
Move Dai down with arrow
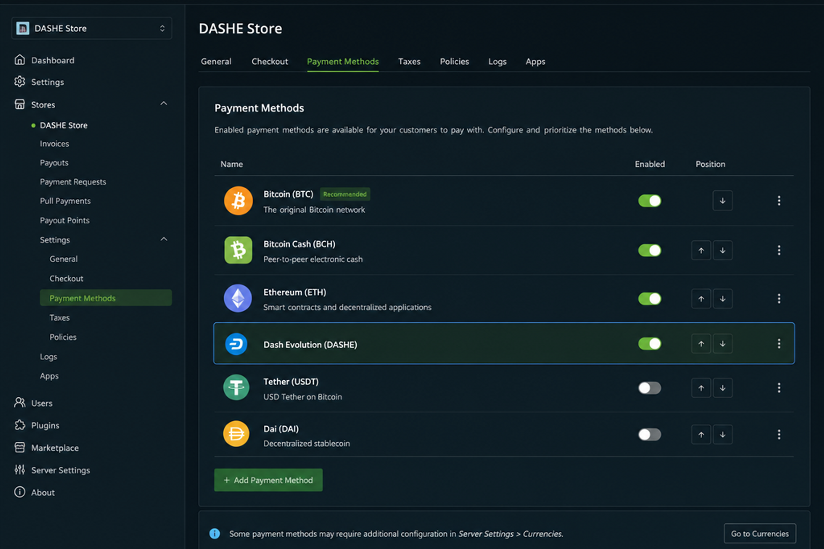click(x=723, y=434)
